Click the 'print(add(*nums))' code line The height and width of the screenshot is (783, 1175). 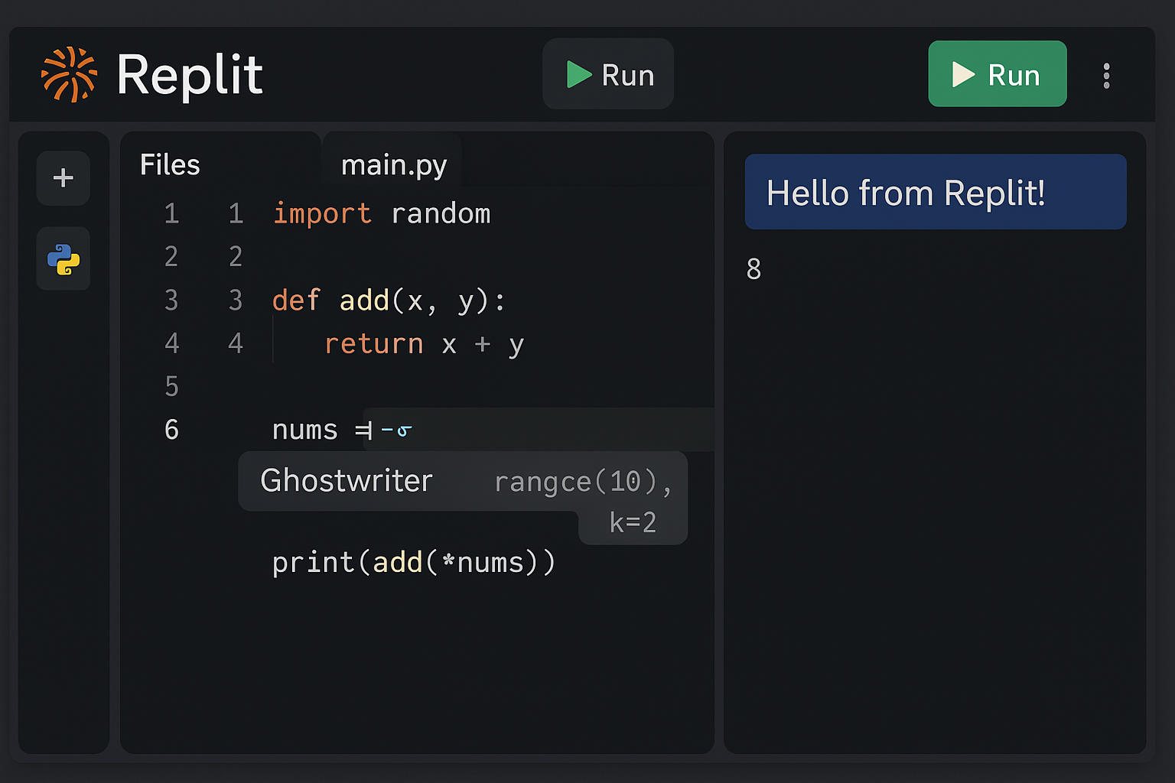click(414, 563)
